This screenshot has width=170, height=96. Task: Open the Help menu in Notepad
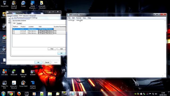pos(89,18)
